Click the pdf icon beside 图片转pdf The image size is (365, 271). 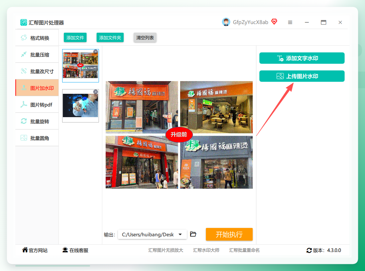[24, 104]
